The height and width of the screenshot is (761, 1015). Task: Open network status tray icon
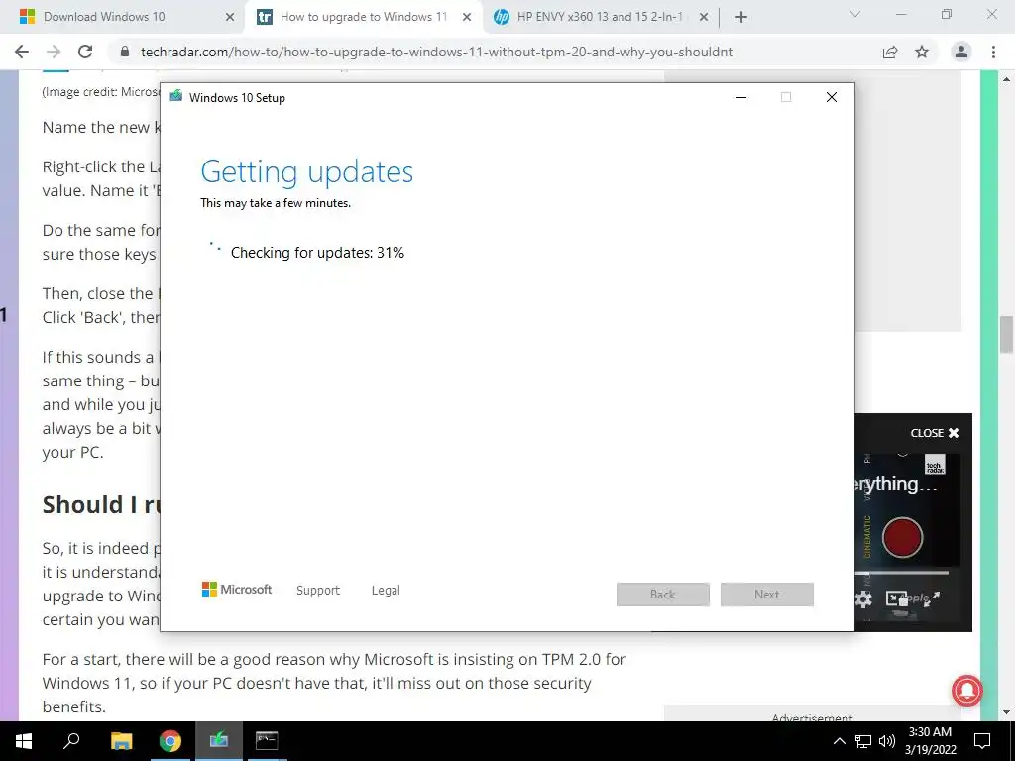863,741
